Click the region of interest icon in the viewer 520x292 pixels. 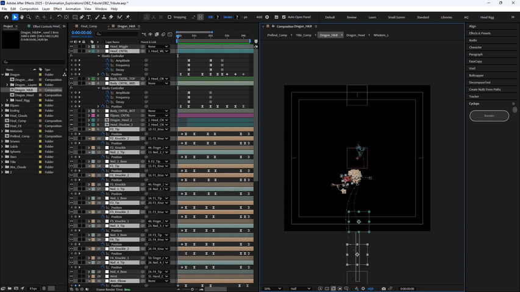pyautogui.click(x=340, y=289)
